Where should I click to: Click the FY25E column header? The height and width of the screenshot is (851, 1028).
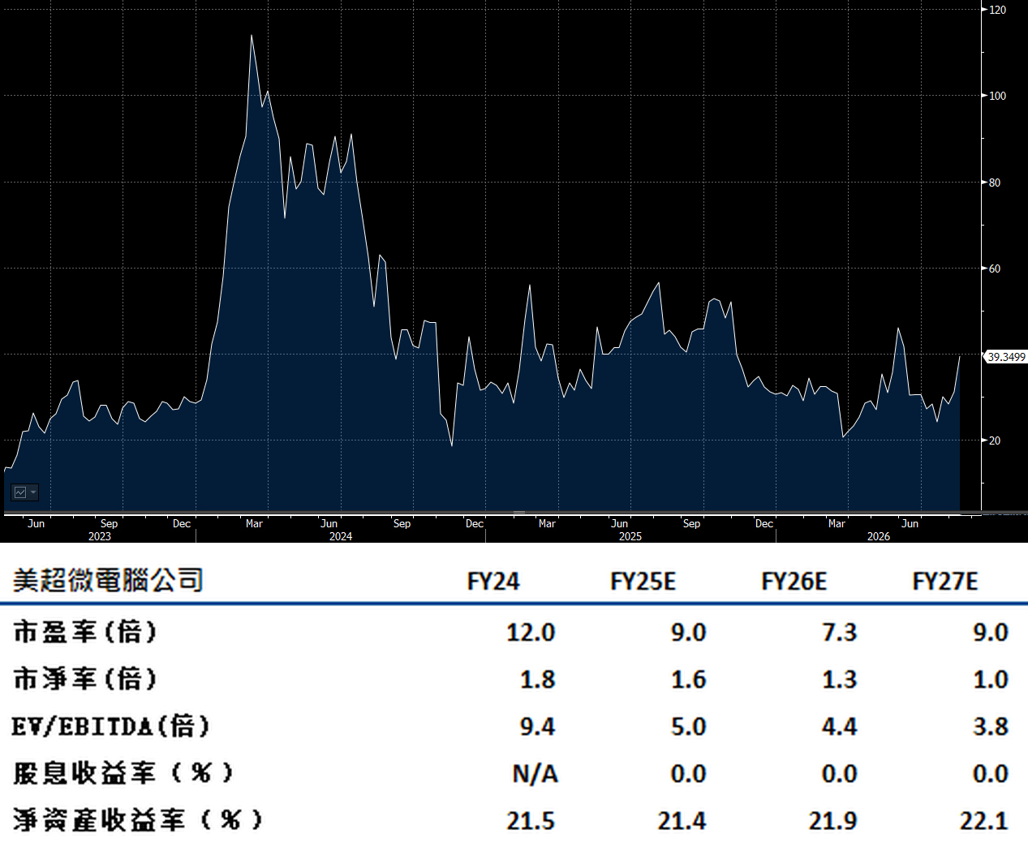pos(643,582)
